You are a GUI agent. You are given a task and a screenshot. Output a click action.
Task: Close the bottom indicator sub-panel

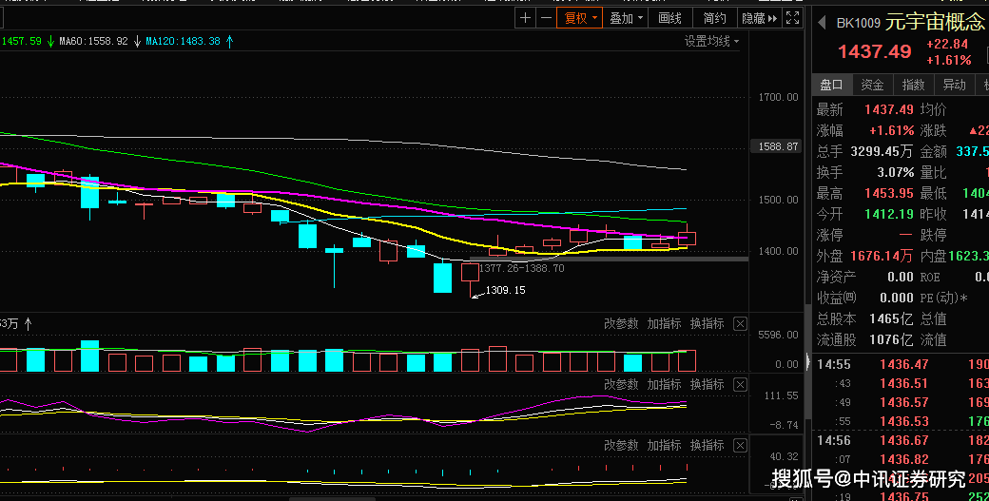(x=740, y=446)
